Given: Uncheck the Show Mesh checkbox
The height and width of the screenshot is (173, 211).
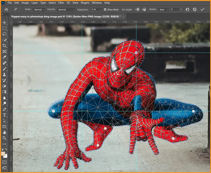Looking at the screenshot, I should [x=105, y=10].
